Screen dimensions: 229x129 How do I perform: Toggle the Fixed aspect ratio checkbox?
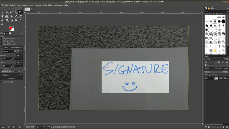pyautogui.click(x=1, y=48)
